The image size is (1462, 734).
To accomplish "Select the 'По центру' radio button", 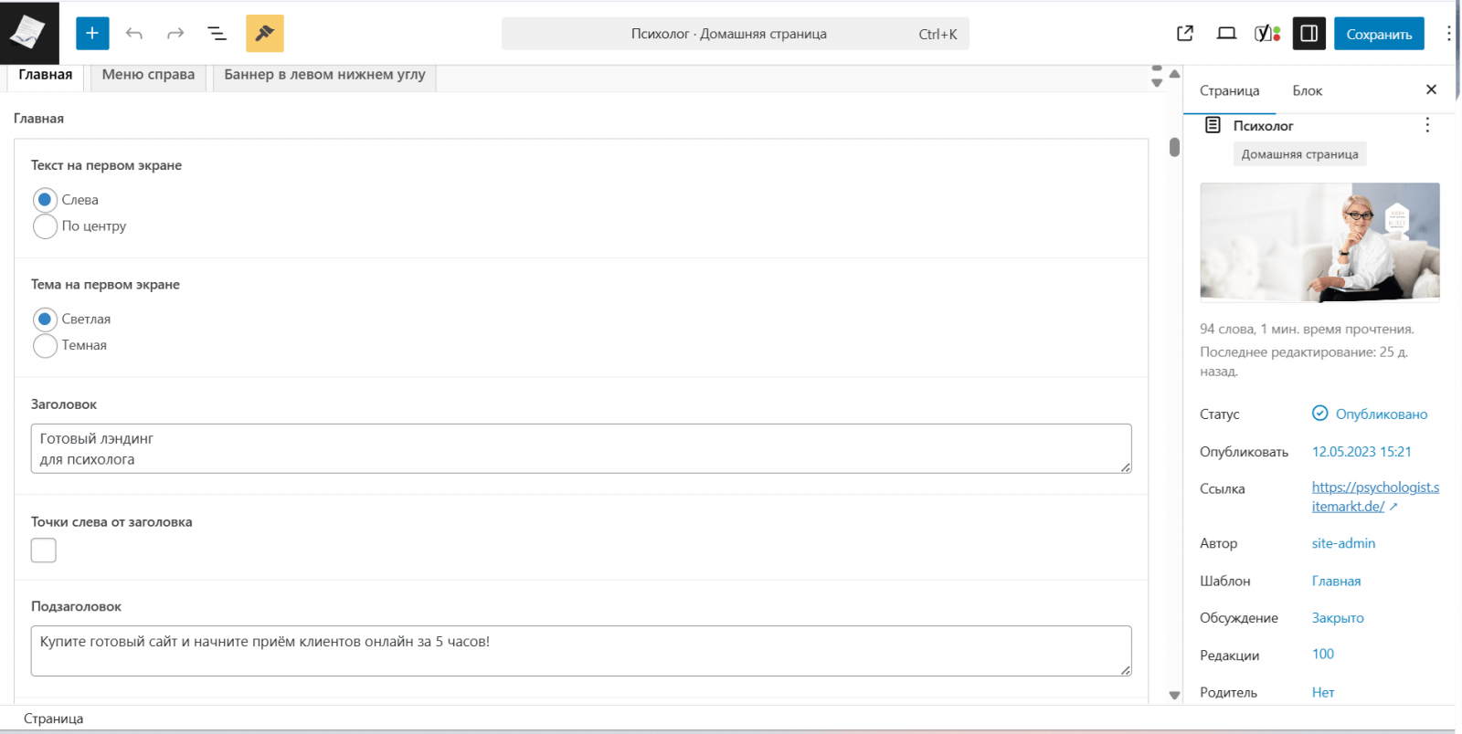I will coord(45,226).
